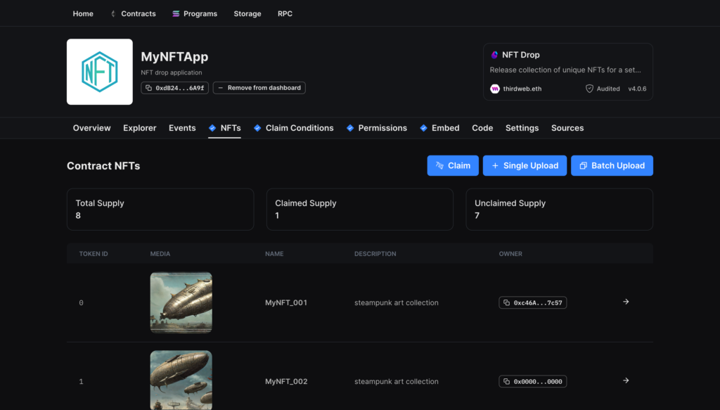The image size is (720, 410).
Task: Open the NFT Drop contract card
Action: (x=568, y=71)
